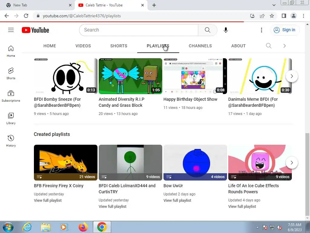Open the Windows Start button
310x233 pixels.
pos(8,227)
